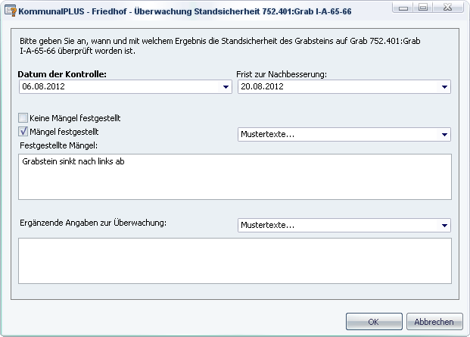Open the Mustertexte dropdown beside 'Mängel festgestellt'
The height and width of the screenshot is (337, 470).
tap(444, 135)
